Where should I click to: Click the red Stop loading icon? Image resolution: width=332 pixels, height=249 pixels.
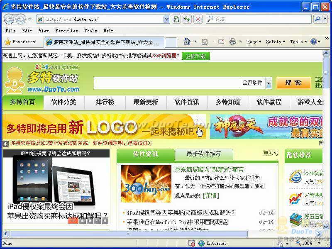pyautogui.click(x=198, y=19)
